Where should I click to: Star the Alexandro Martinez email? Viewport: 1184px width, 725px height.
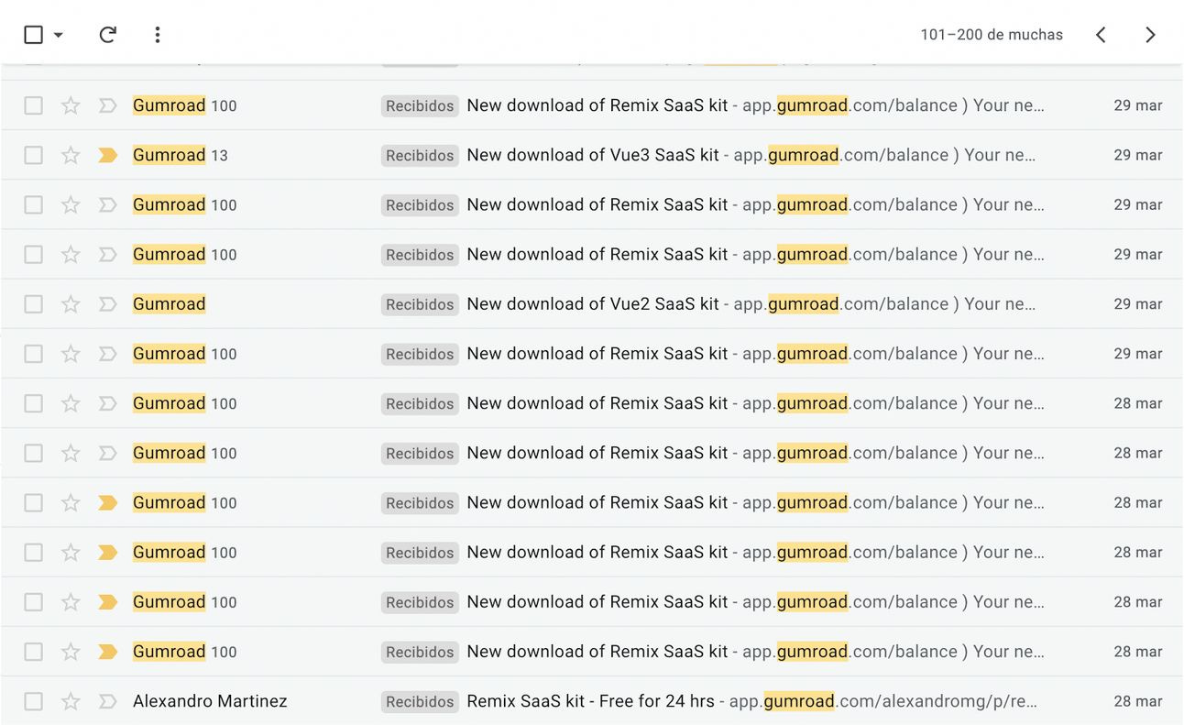(71, 701)
